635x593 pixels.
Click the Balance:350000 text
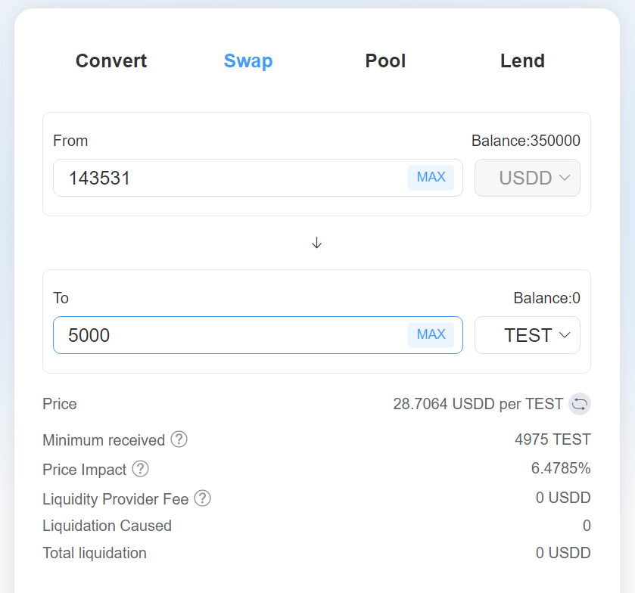point(526,141)
